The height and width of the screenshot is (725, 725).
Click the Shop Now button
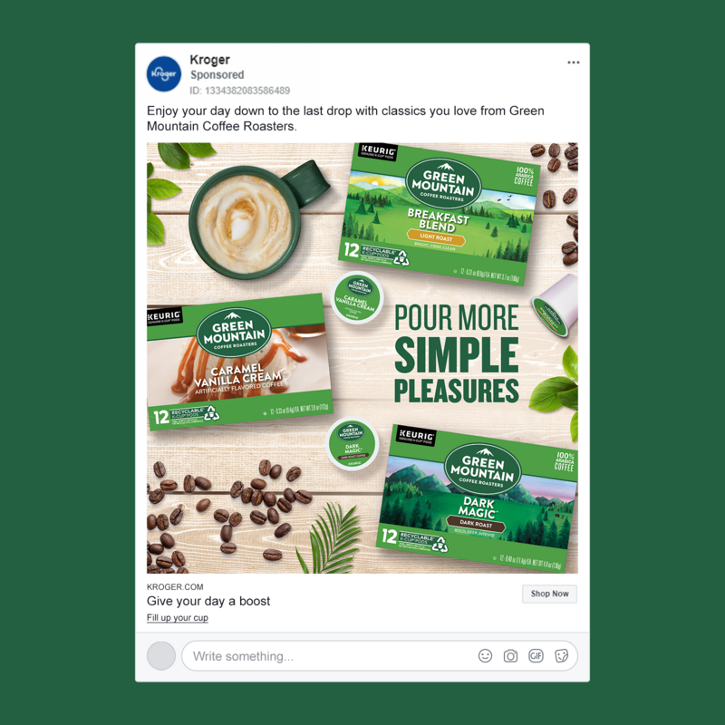point(549,594)
